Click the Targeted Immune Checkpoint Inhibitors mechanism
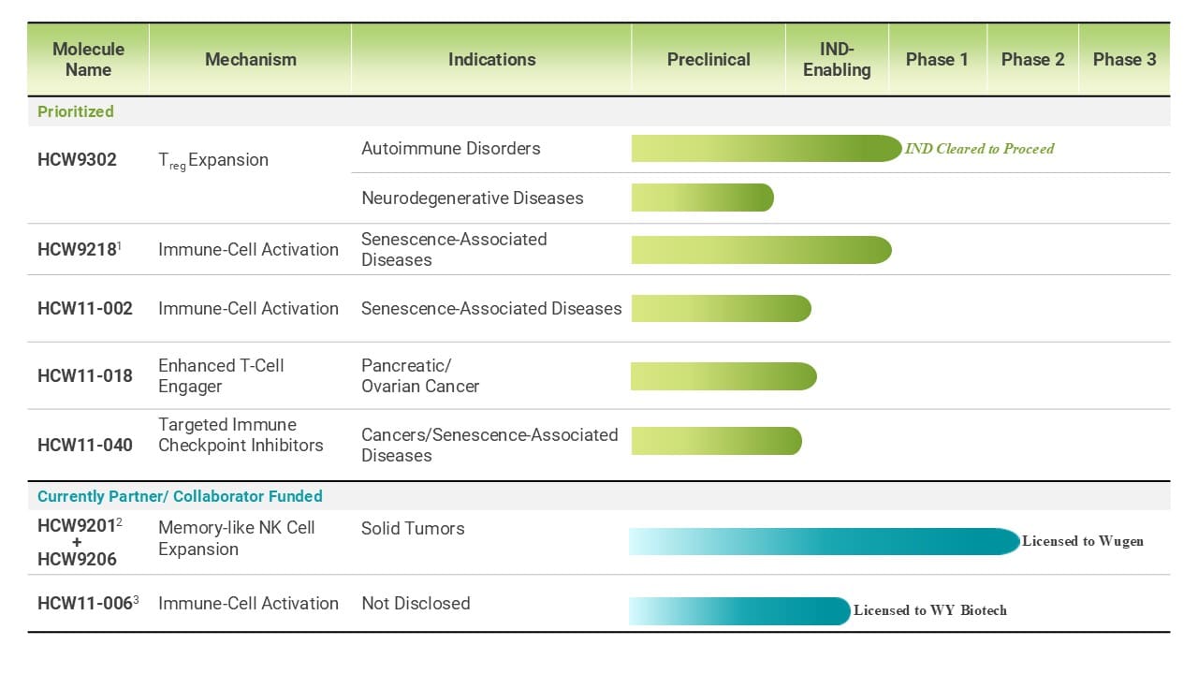The image size is (1198, 674). tap(241, 434)
